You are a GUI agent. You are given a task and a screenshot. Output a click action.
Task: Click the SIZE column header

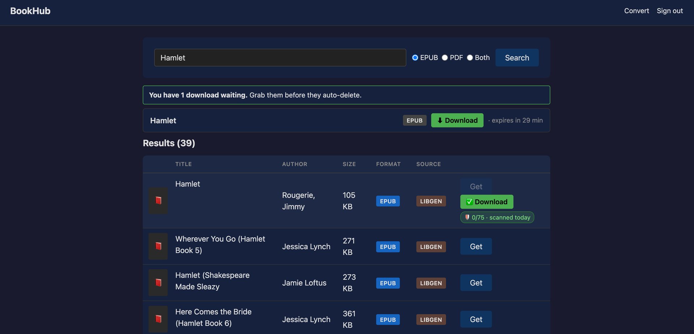point(349,164)
